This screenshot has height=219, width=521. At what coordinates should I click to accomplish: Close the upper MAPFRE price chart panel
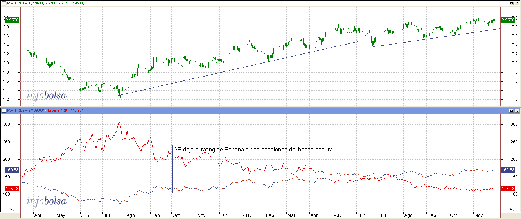517,3
